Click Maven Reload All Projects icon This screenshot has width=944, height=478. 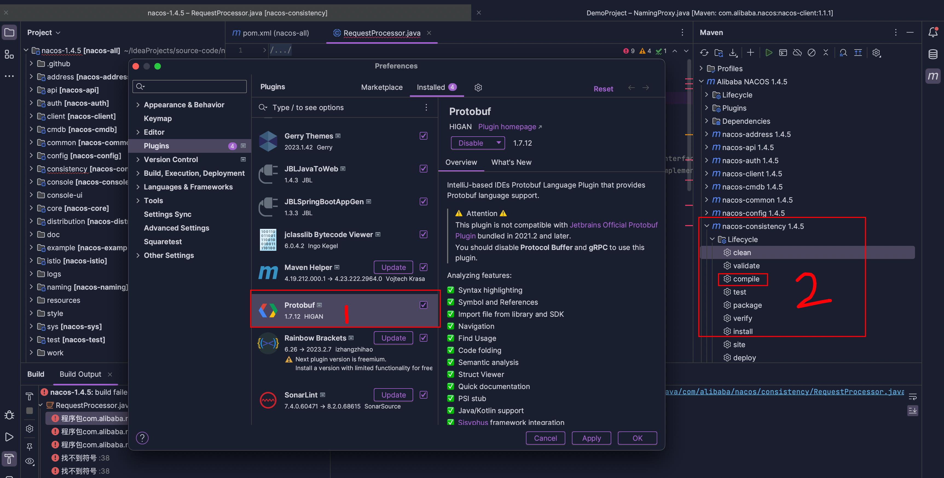pos(704,53)
